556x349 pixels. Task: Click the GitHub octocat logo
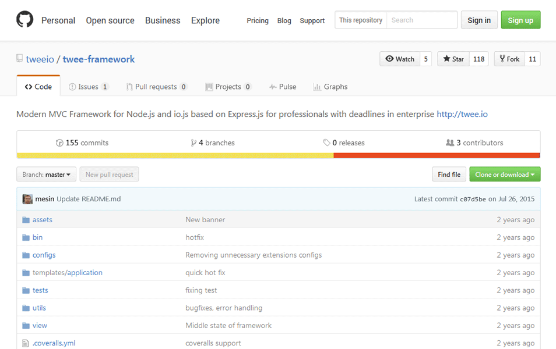click(x=25, y=19)
